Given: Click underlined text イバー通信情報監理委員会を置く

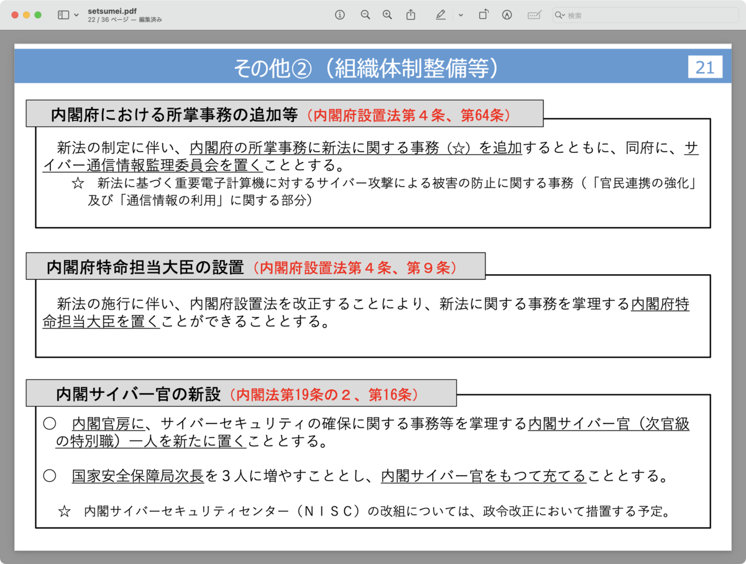Looking at the screenshot, I should (x=153, y=165).
